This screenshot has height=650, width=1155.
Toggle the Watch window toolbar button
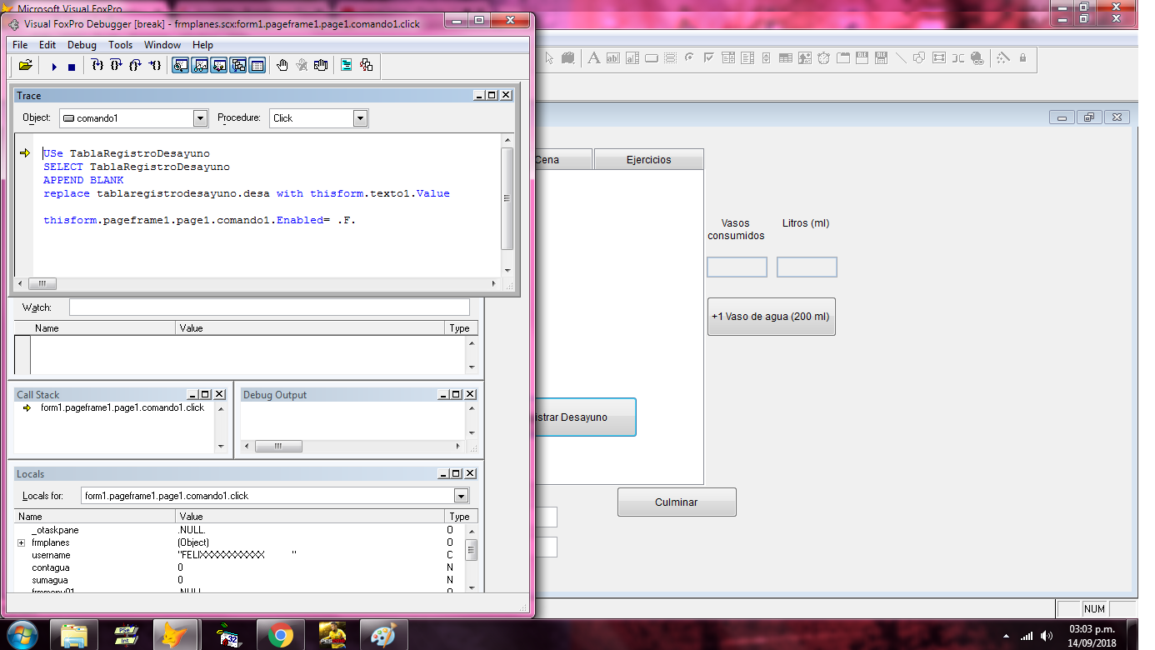(200, 65)
